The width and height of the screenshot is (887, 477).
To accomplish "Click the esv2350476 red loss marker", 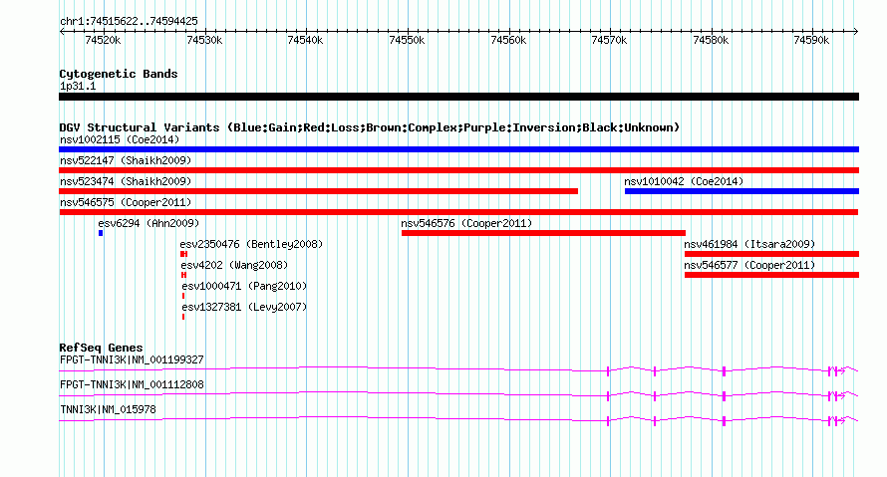I will [183, 254].
